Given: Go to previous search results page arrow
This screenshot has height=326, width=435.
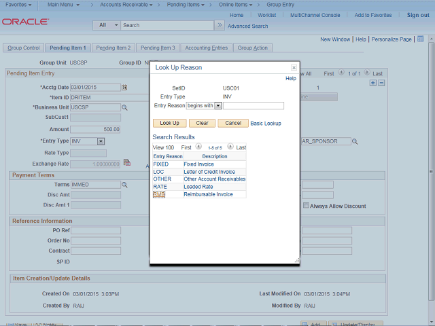Looking at the screenshot, I should pos(198,147).
